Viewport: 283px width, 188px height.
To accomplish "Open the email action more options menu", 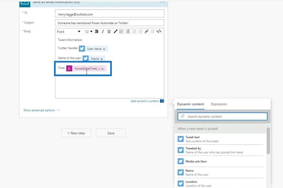I will 162,2.
